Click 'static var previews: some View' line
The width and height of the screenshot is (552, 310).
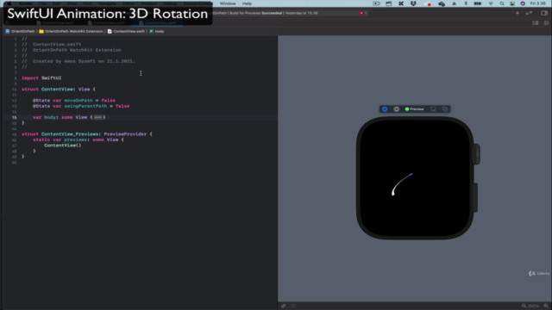[x=78, y=139]
